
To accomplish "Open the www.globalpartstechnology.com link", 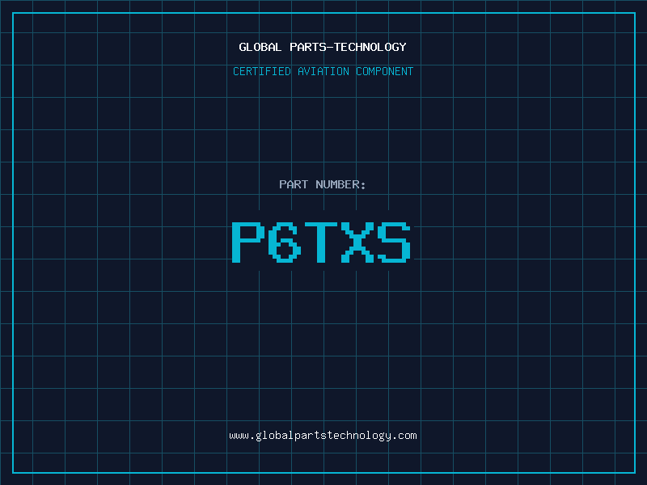I will [x=323, y=436].
